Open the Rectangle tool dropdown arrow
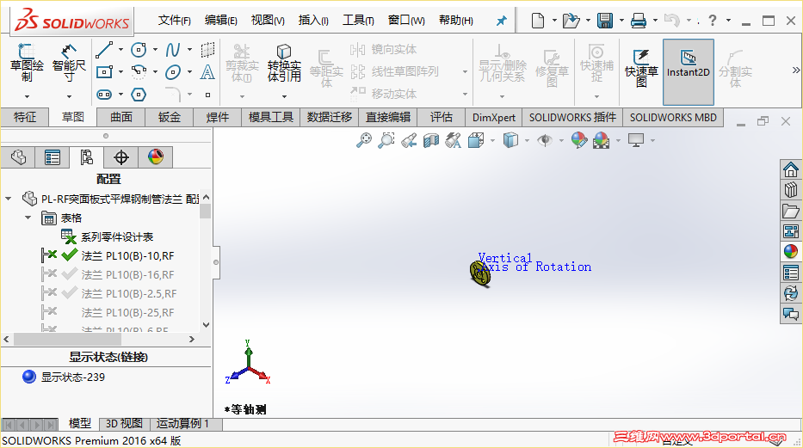 [x=120, y=72]
